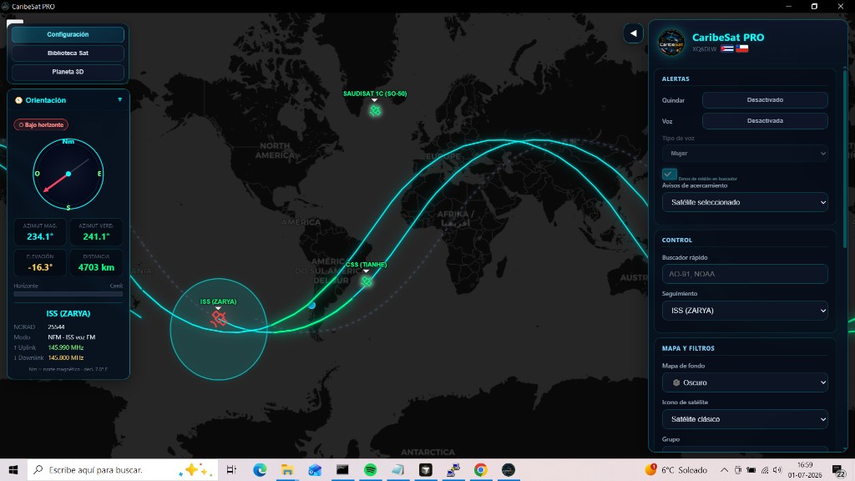
Task: Collapse the right side panel arrow
Action: point(633,33)
